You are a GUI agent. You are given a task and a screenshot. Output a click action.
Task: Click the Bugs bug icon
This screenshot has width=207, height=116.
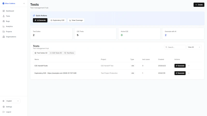point(4,21)
